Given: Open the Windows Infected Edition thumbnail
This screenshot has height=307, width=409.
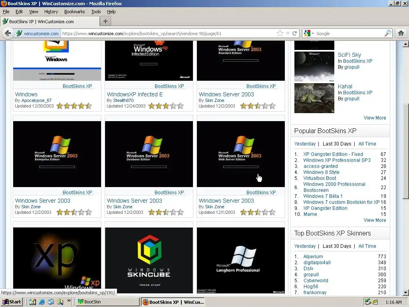Looking at the screenshot, I should tap(149, 61).
